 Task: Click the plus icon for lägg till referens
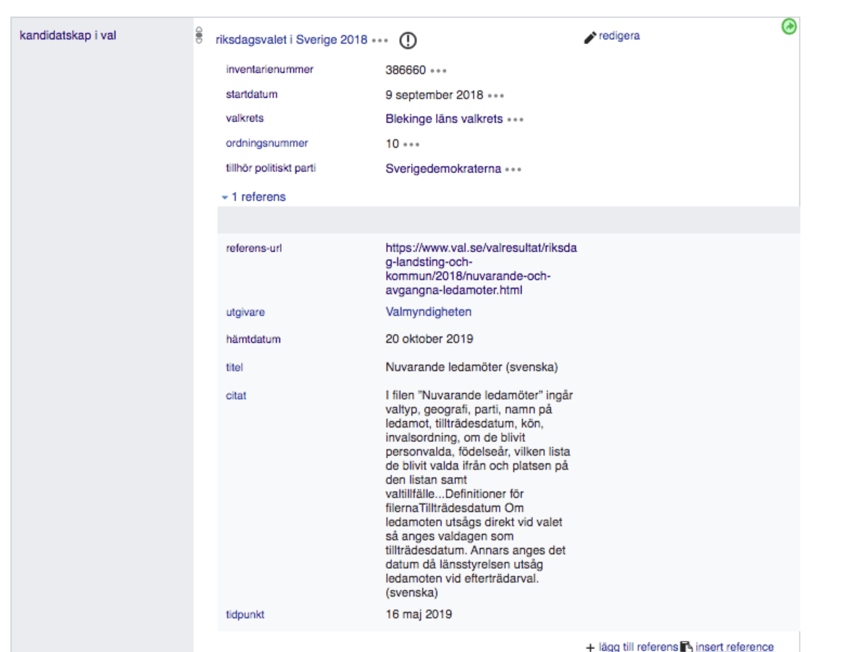click(590, 647)
